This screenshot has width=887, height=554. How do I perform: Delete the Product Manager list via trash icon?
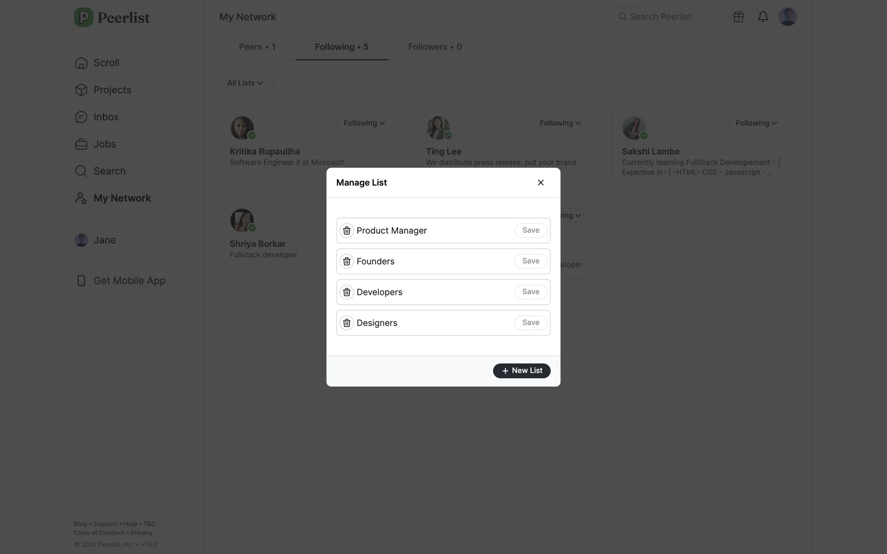(x=346, y=230)
